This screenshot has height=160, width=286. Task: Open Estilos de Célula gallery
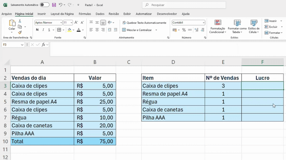(254, 27)
